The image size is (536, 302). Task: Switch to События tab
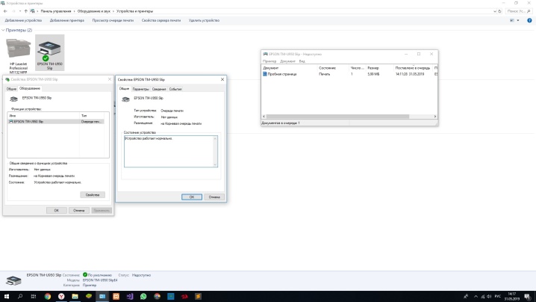[x=175, y=89]
